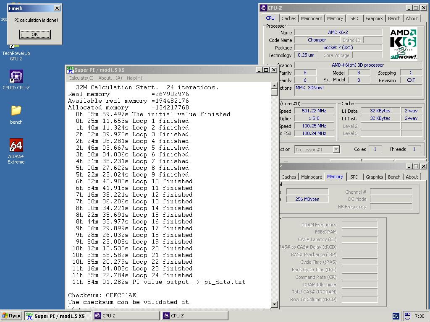
Task: Activate Super PI taskbar button
Action: [x=57, y=316]
